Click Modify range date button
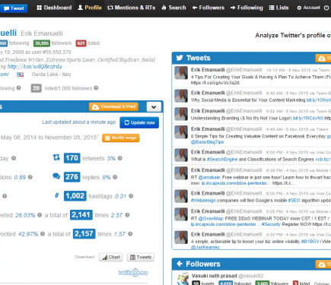This screenshot has height=285, width=331. [121, 138]
